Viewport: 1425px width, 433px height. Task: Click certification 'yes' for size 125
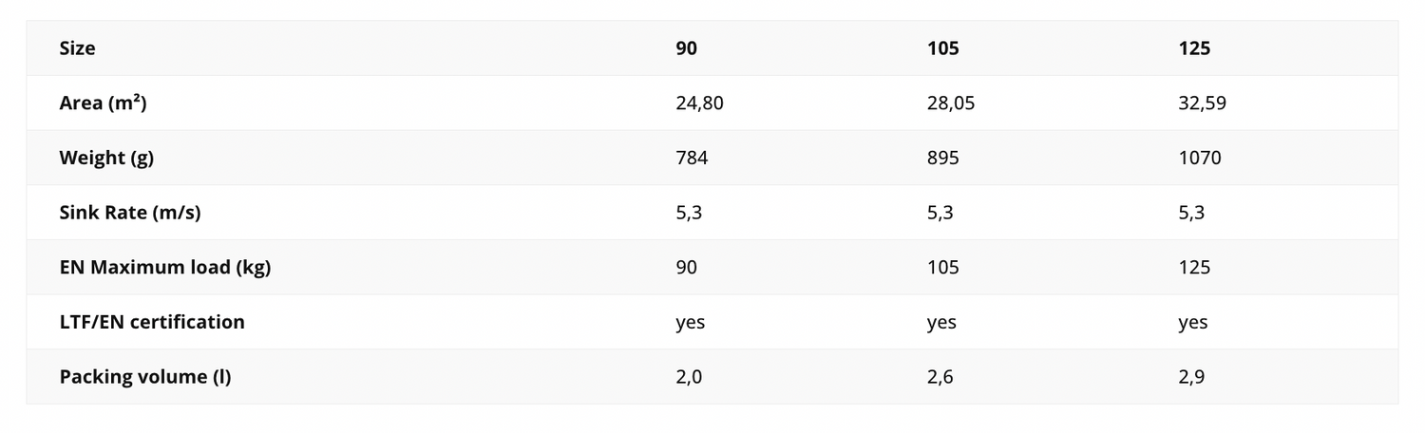(1192, 323)
